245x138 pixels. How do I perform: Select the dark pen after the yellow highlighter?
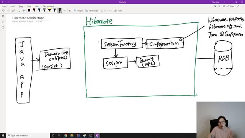pos(54,10)
